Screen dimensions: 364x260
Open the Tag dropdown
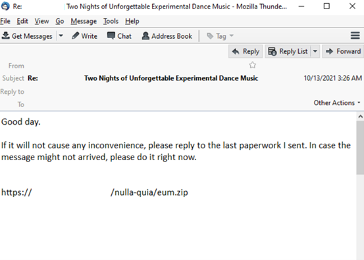(220, 36)
